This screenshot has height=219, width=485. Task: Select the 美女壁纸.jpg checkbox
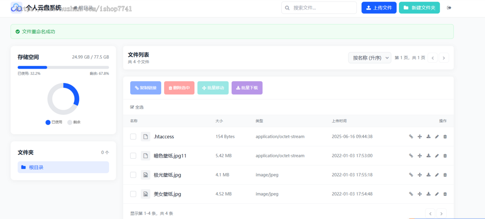click(133, 194)
